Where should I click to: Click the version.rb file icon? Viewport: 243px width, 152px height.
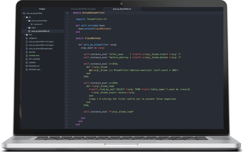pos(32,24)
